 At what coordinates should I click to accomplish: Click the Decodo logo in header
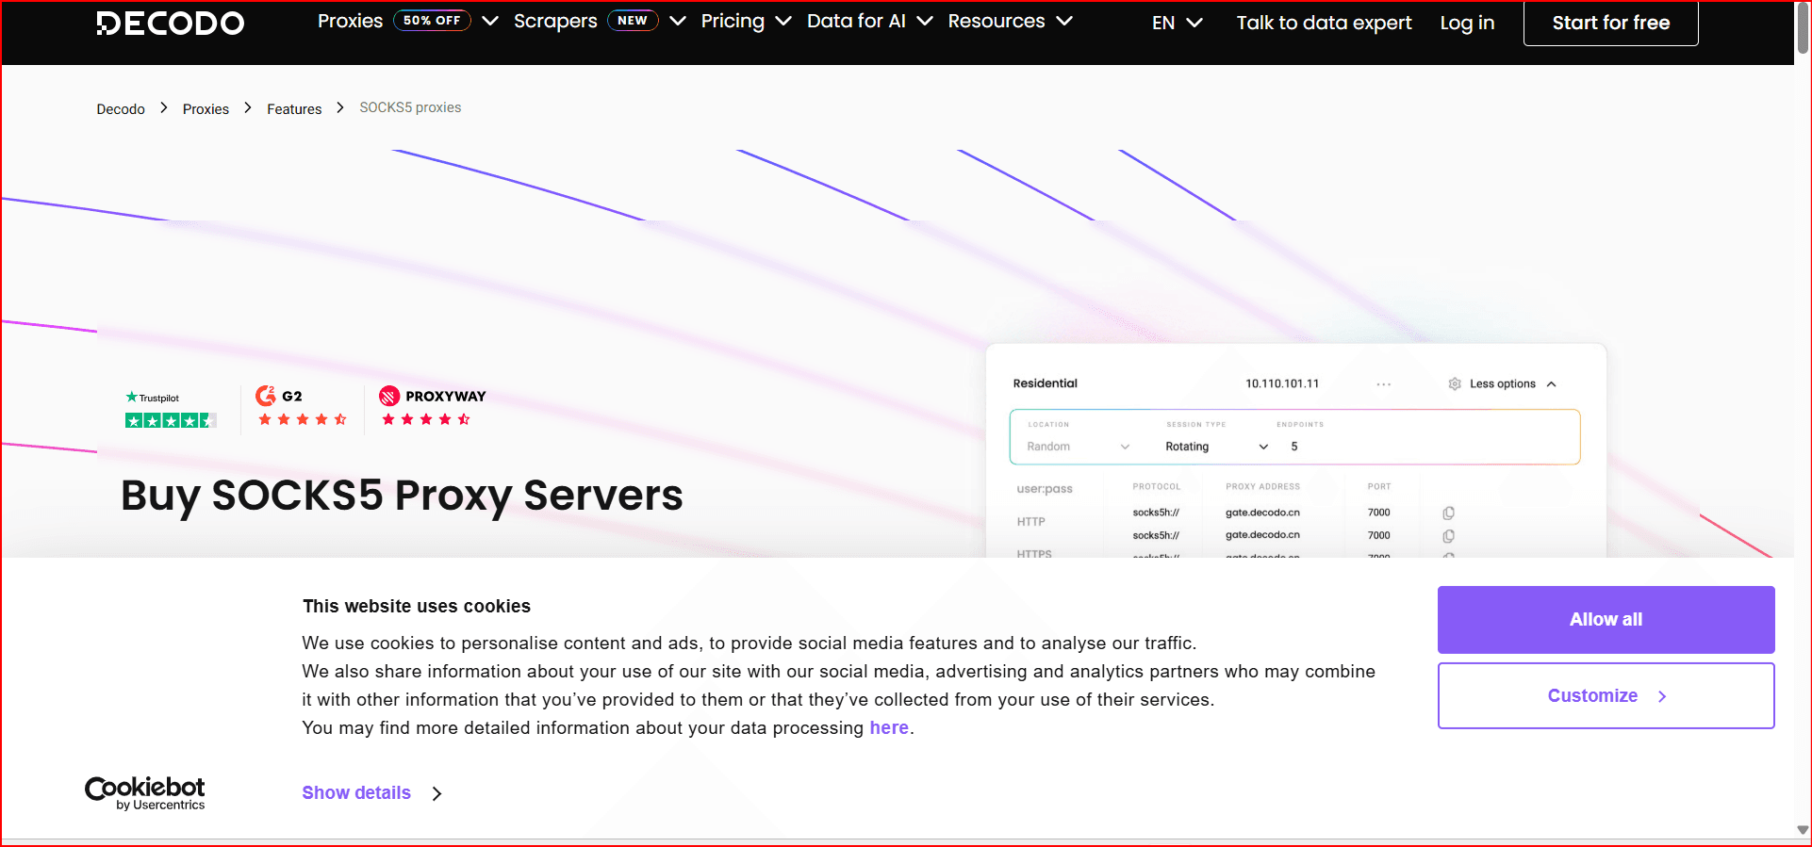coord(171,23)
